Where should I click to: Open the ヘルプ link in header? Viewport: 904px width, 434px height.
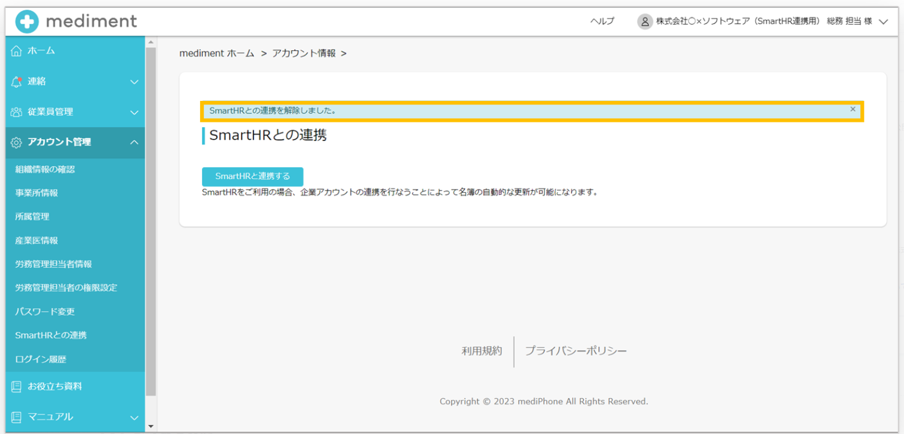[x=602, y=21]
